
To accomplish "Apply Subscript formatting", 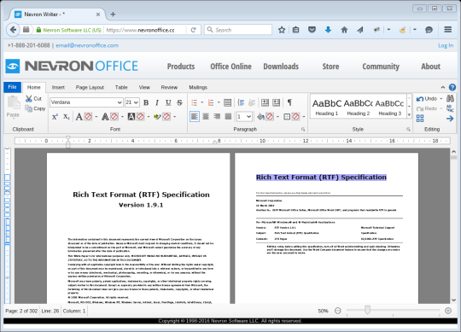I will pyautogui.click(x=66, y=117).
